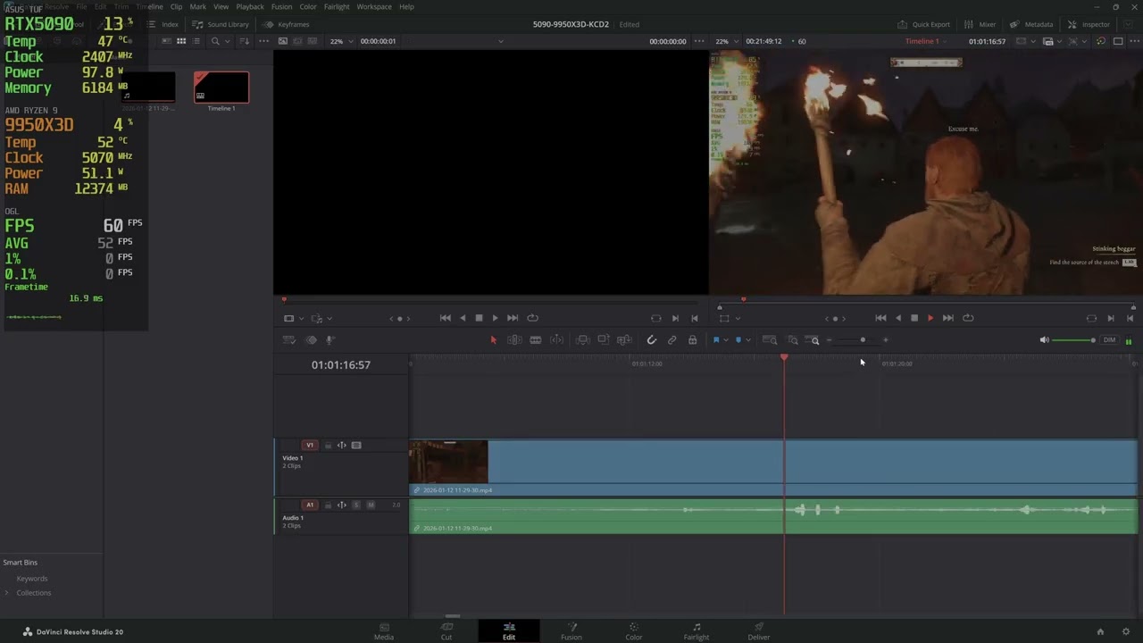Stop playback in the source viewer
The height and width of the screenshot is (643, 1143).
pos(479,318)
